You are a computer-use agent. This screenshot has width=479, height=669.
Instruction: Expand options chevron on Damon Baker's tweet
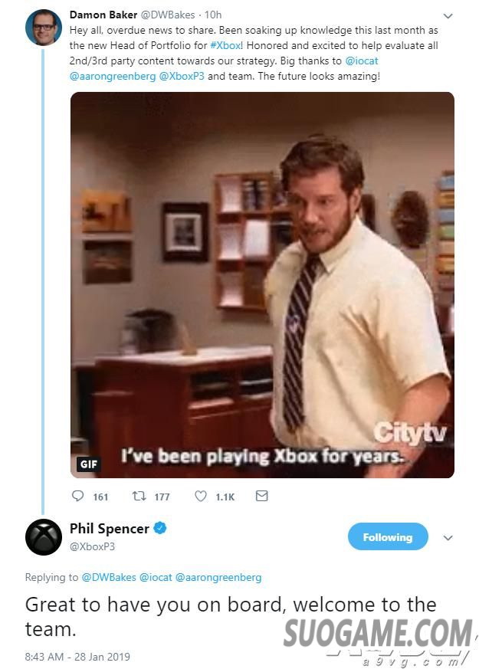[x=448, y=16]
